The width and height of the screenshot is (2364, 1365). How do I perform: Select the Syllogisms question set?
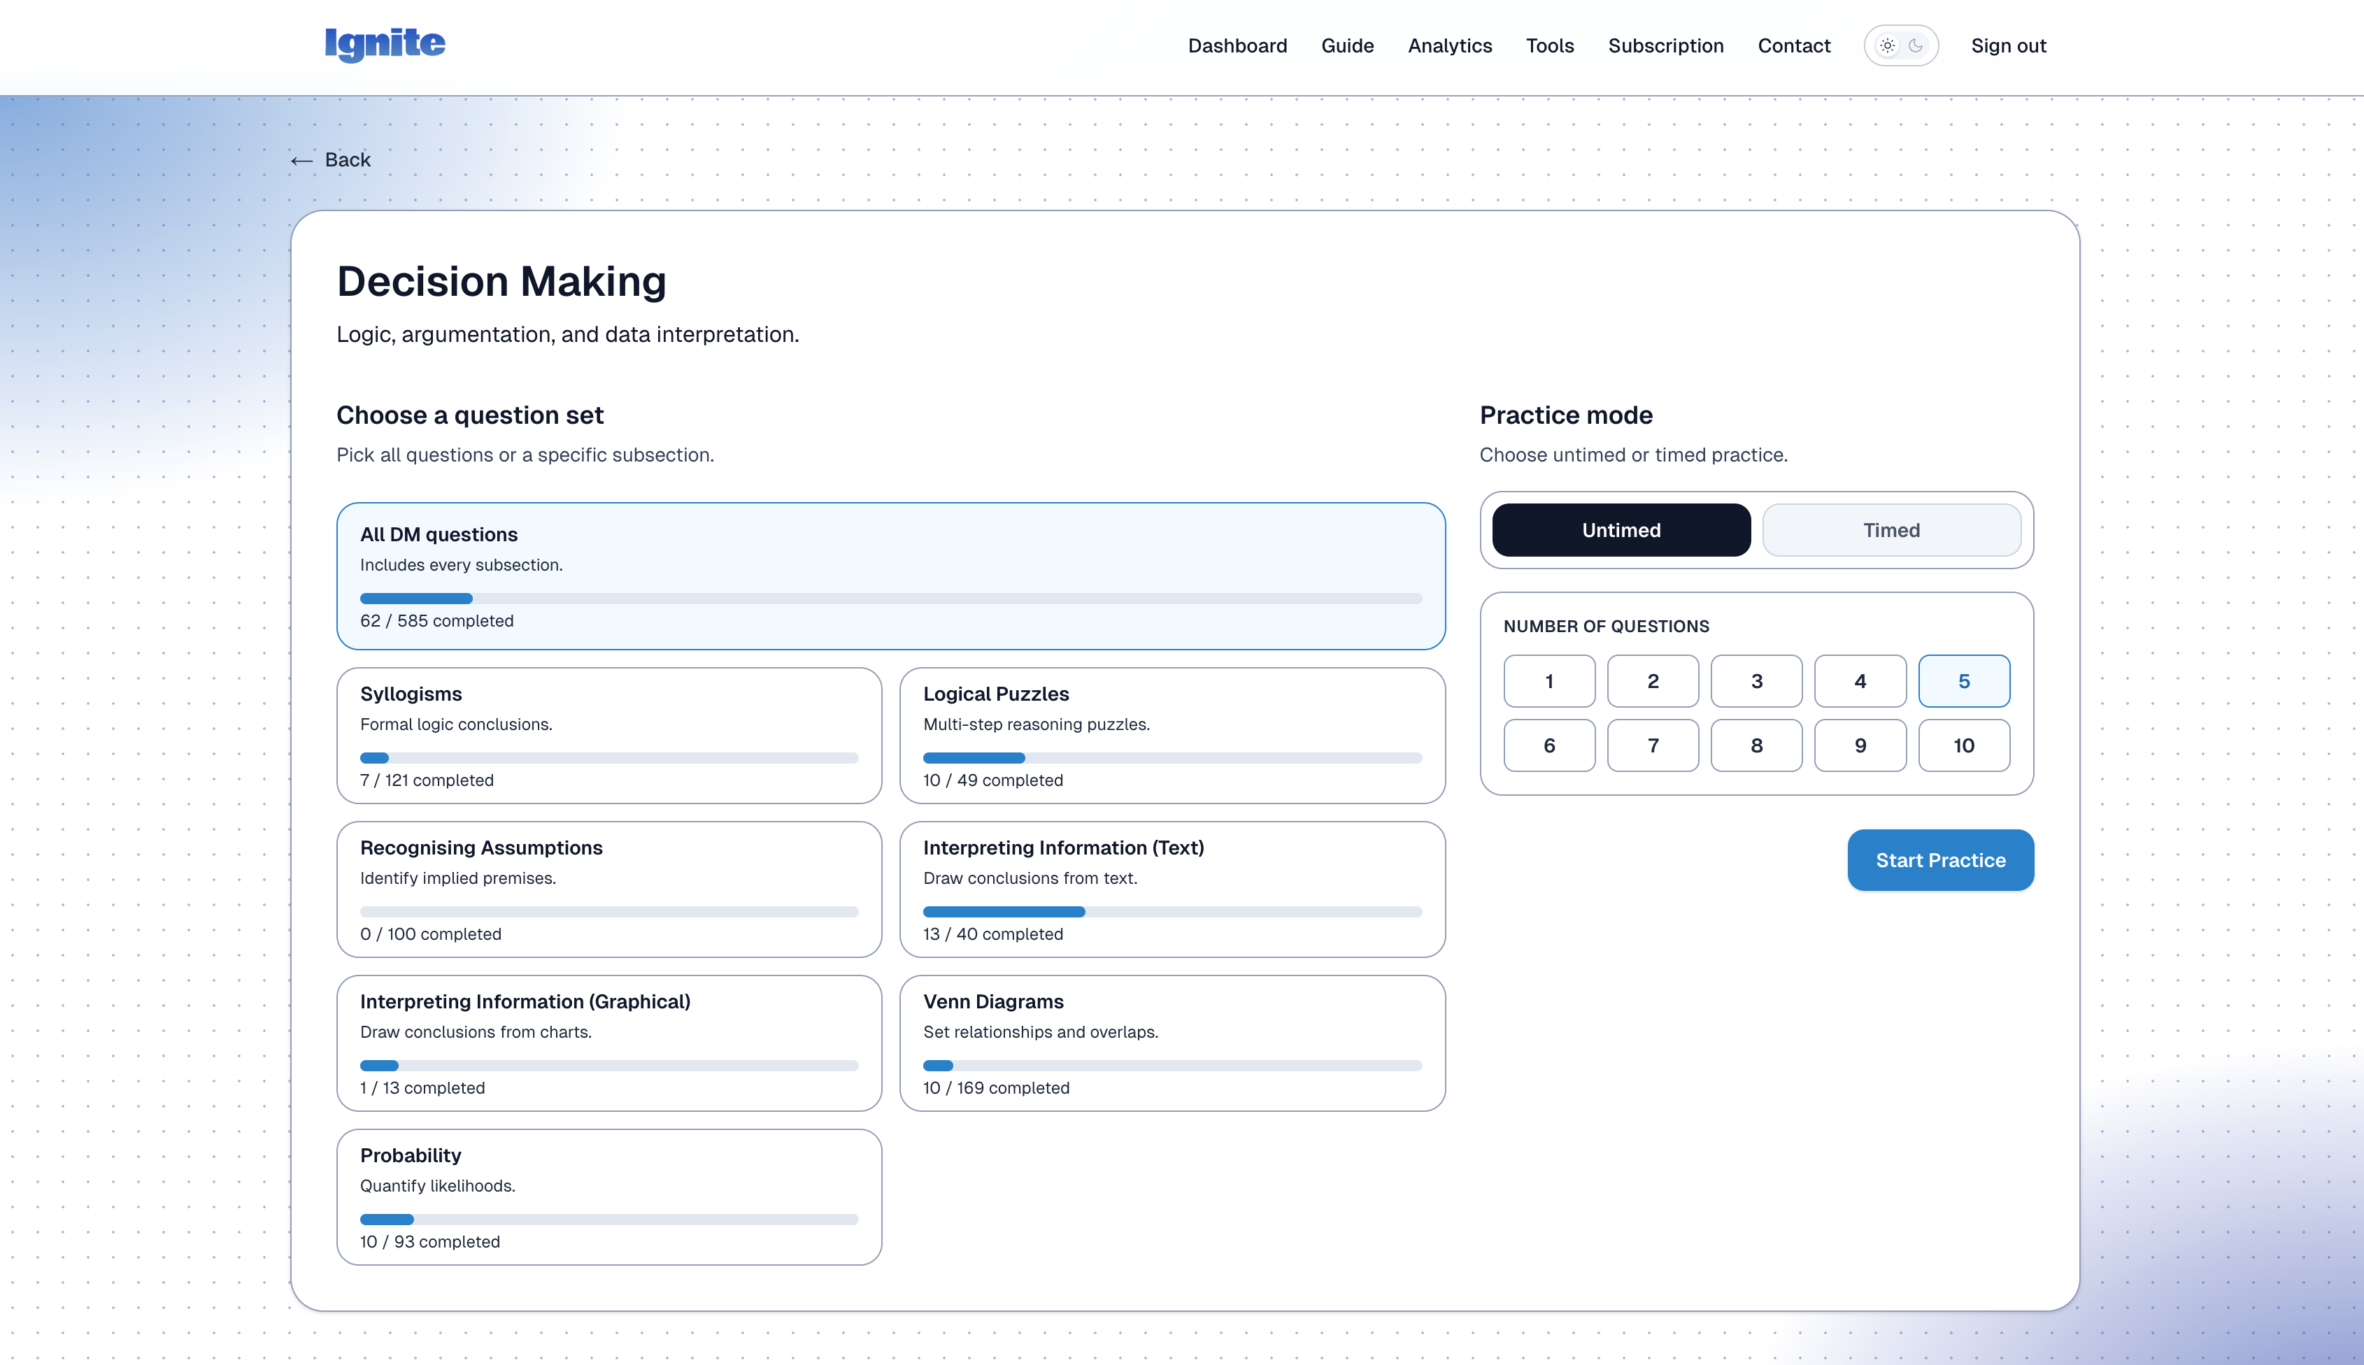click(x=609, y=735)
